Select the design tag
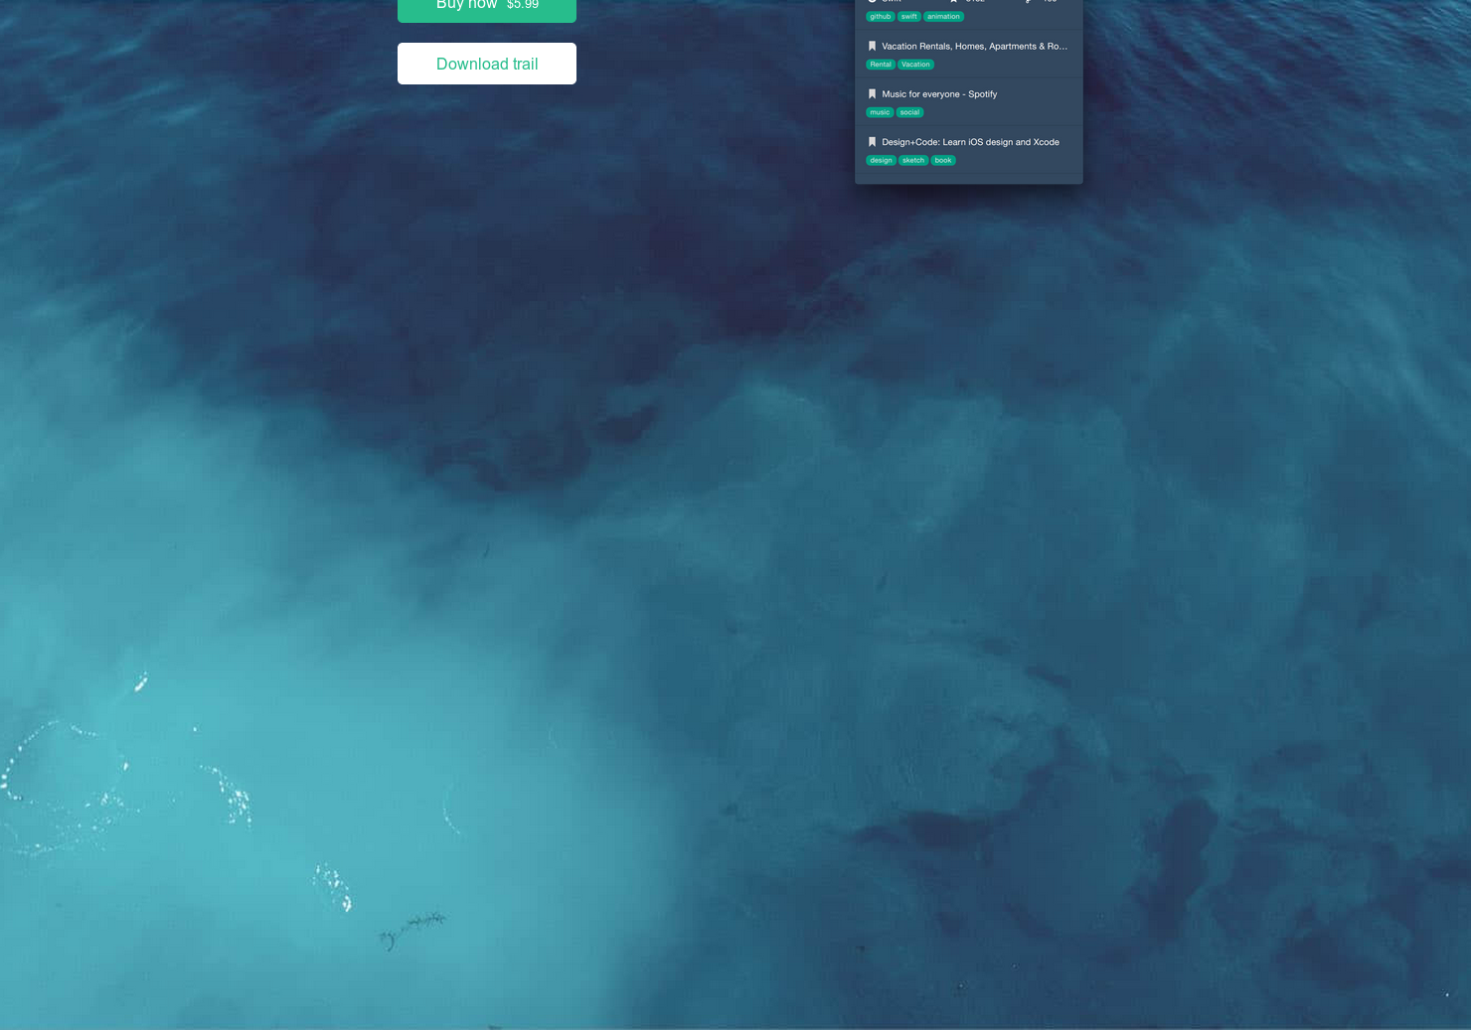 [x=881, y=160]
